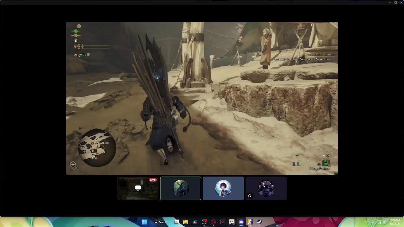
Task: Open Counter-Strike from the taskbar
Action: tap(250, 222)
